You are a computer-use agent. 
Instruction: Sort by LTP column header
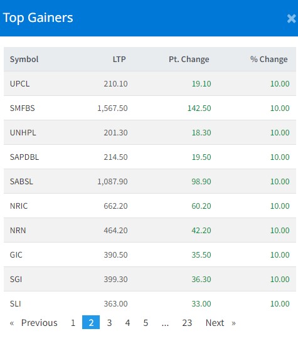119,59
